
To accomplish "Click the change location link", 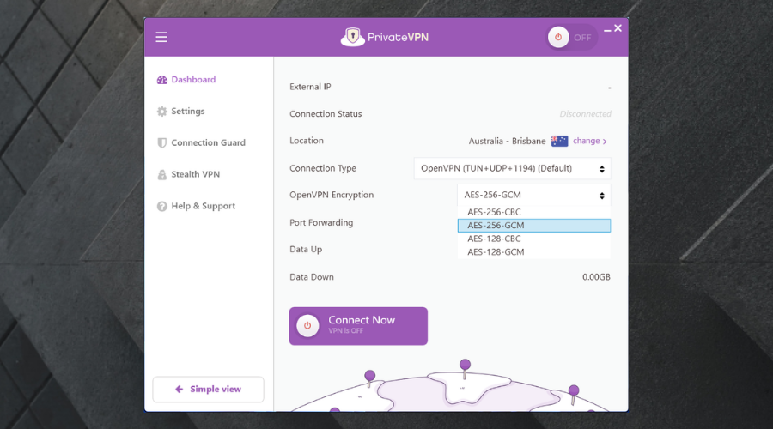I will point(589,141).
